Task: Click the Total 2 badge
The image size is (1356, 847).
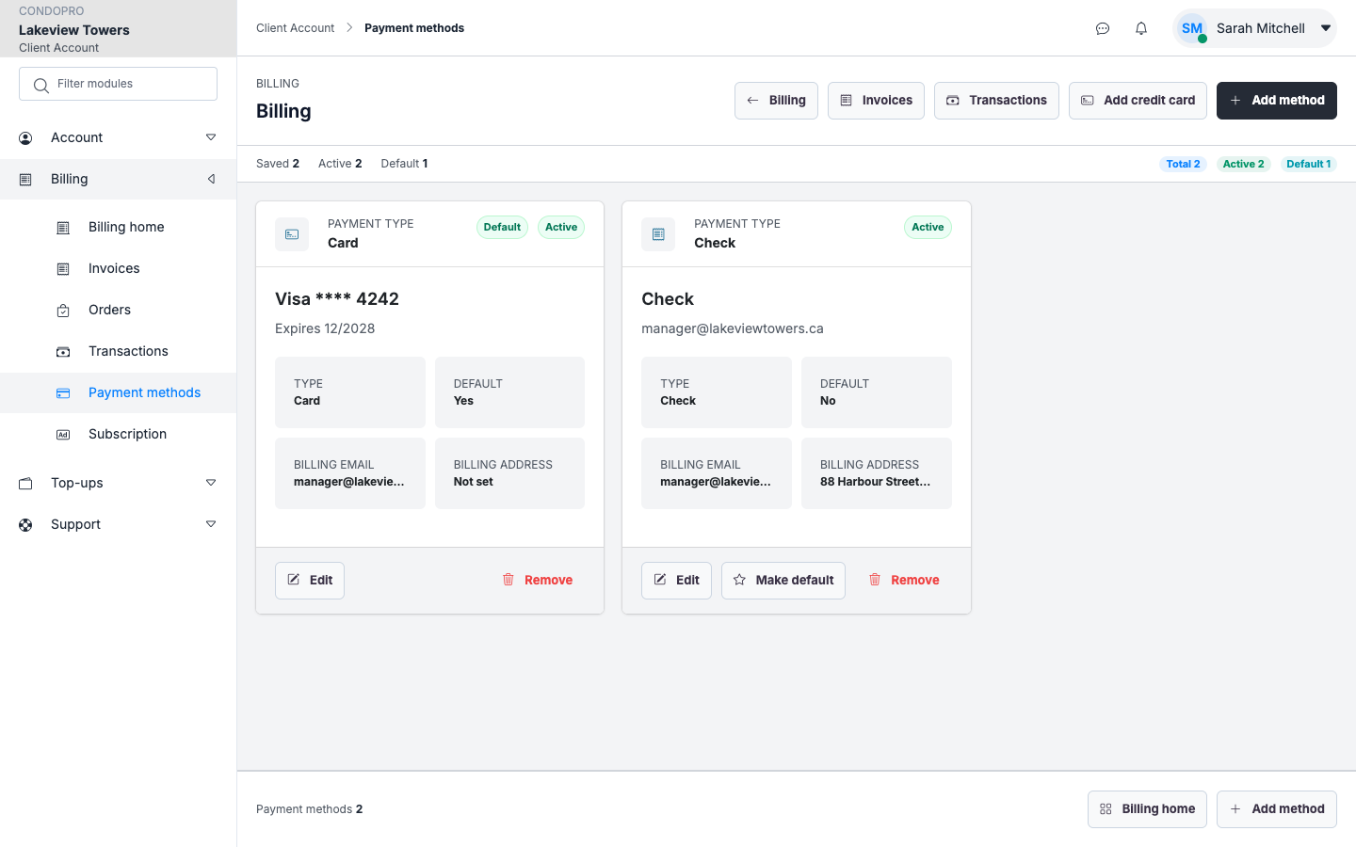Action: point(1183,164)
